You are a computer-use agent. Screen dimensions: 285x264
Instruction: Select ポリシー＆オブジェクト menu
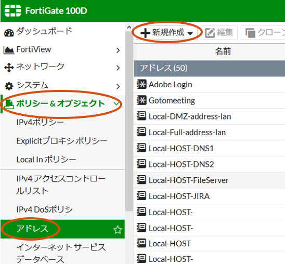coord(62,103)
